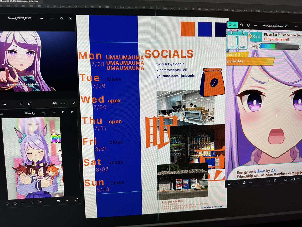Viewport: 302px width, 227px height.
Task: Rotate image in UmamusumePrettyDerby photo window
Action: tap(242, 25)
